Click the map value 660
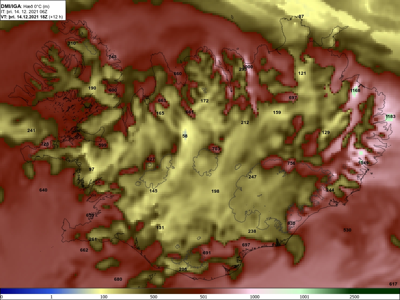The image size is (400, 300). (x=178, y=74)
